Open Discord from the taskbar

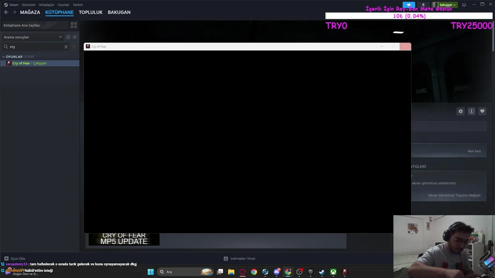pos(277,272)
